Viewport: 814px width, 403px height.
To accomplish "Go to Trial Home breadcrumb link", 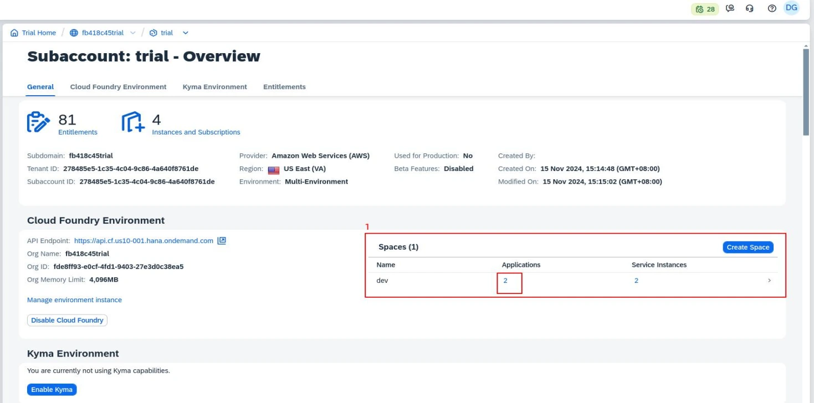I will point(39,33).
